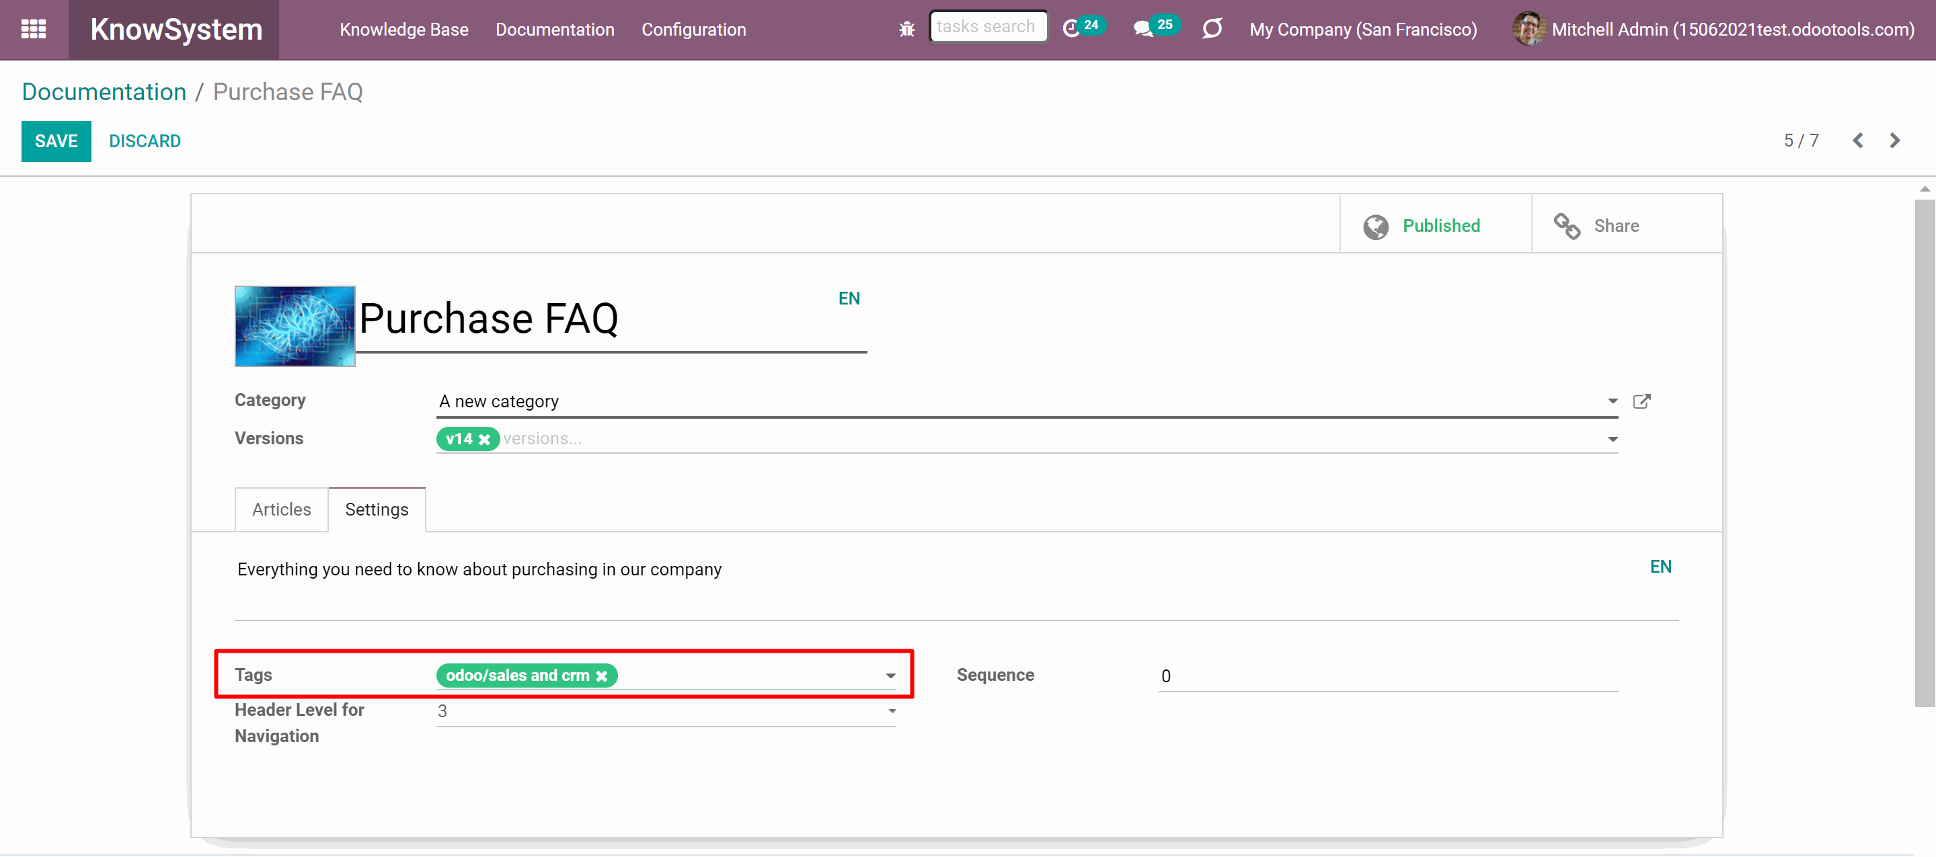This screenshot has width=1936, height=857.
Task: Remove the v14 version tag
Action: pos(485,440)
